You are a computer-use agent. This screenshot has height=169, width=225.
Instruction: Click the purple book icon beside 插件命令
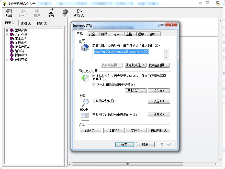click(12, 55)
